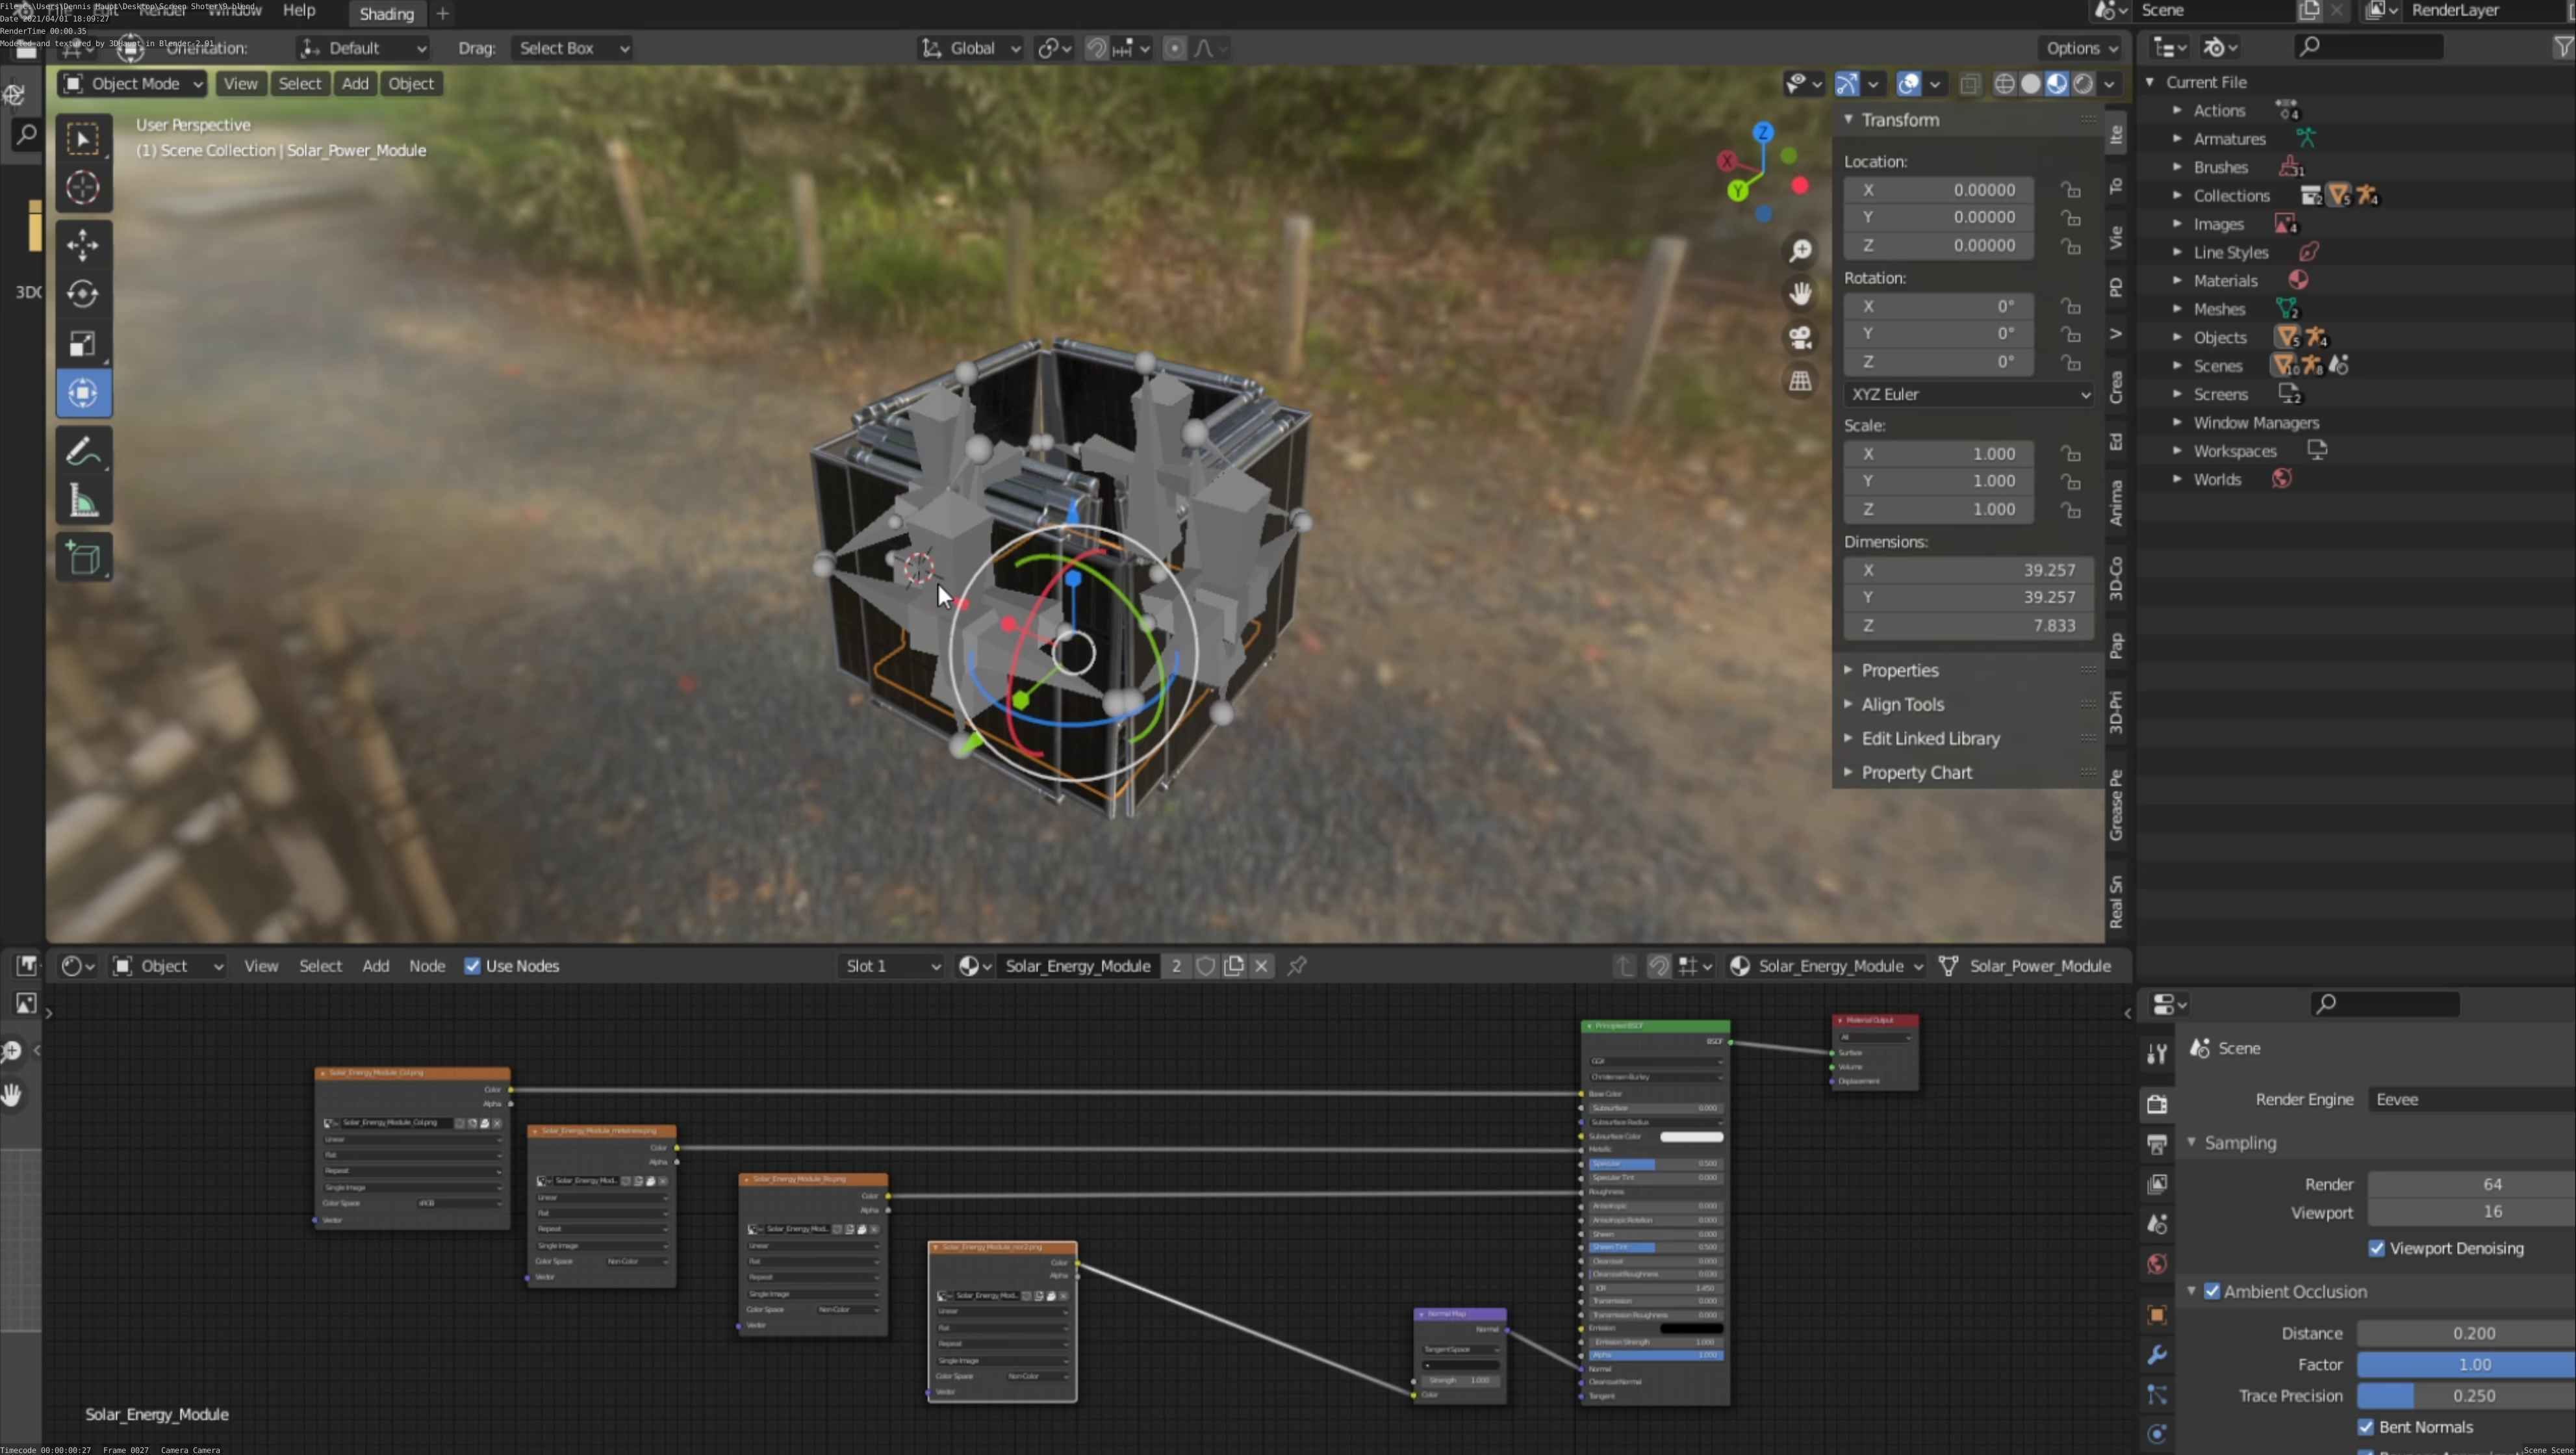2576x1455 pixels.
Task: Toggle camera view icon in viewport
Action: tap(1800, 338)
